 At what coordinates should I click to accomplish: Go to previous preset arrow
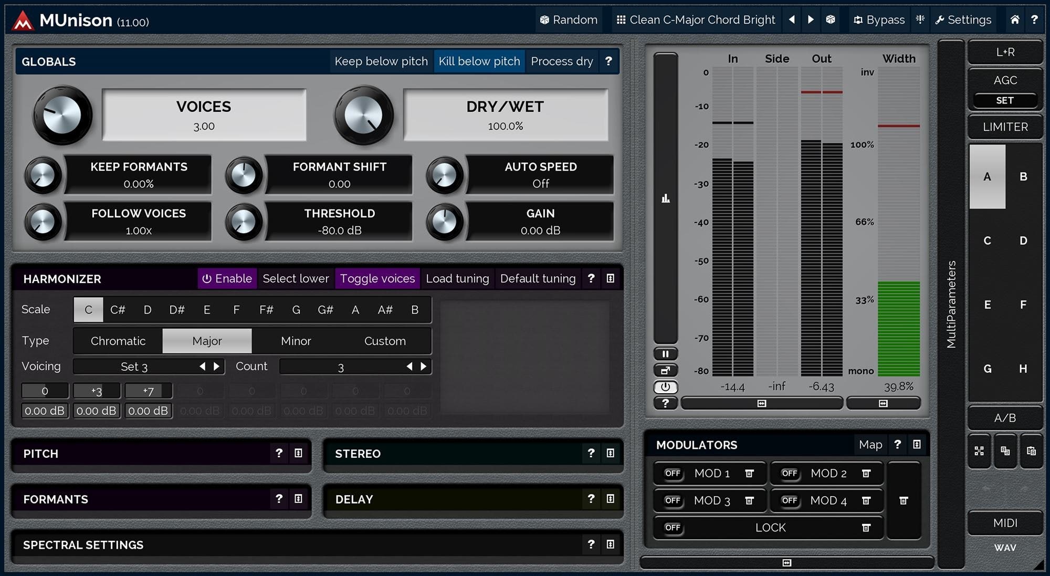792,20
